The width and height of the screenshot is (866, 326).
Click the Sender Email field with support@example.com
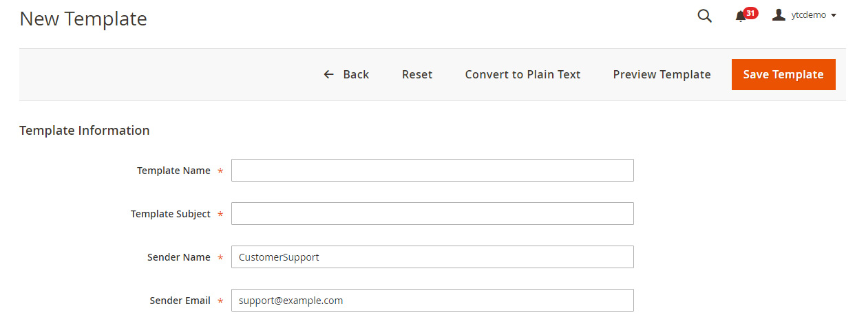coord(432,301)
